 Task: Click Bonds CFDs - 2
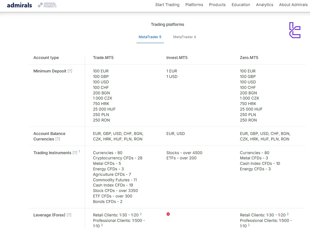[108, 202]
